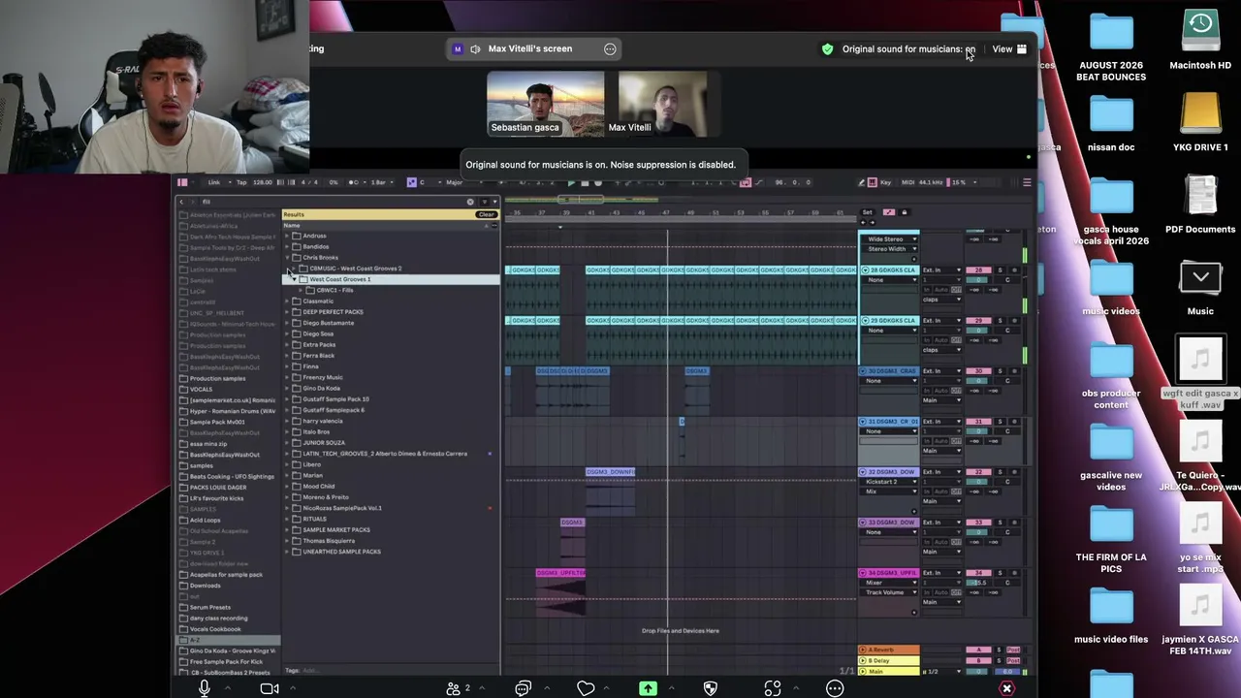Click the Ableton play button
The image size is (1241, 698).
click(x=571, y=182)
